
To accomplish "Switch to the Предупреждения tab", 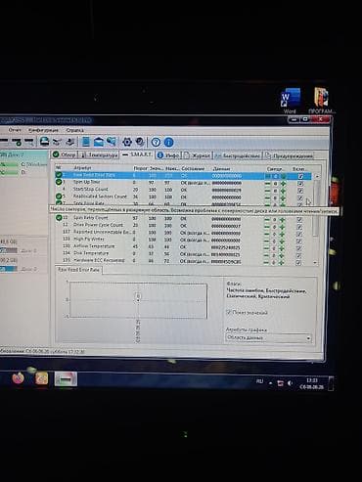I will click(289, 156).
